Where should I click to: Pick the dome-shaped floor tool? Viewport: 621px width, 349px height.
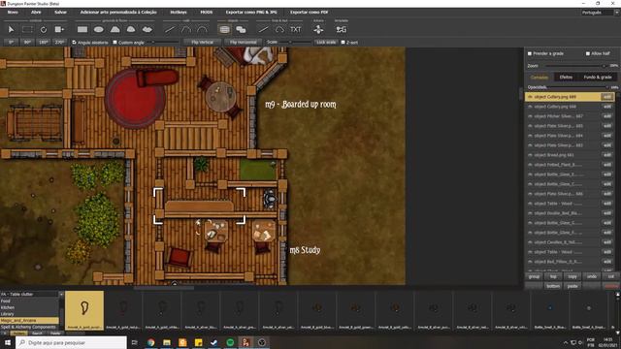[131, 30]
